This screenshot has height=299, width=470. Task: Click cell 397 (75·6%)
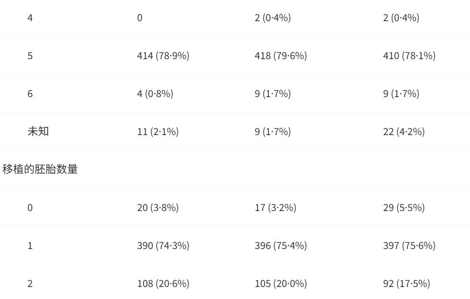pyautogui.click(x=409, y=246)
